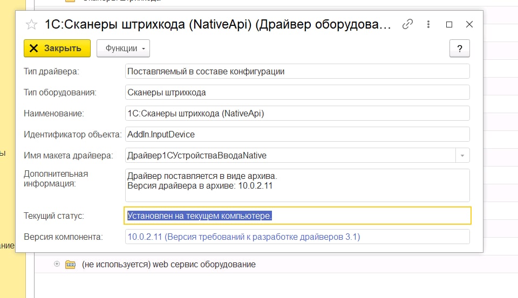
Task: Click the Версия компонента 10.0.2.11 link
Action: click(243, 237)
